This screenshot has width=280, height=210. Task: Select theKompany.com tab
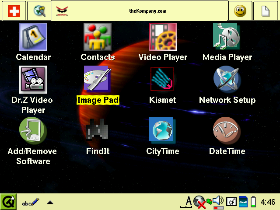[140, 10]
